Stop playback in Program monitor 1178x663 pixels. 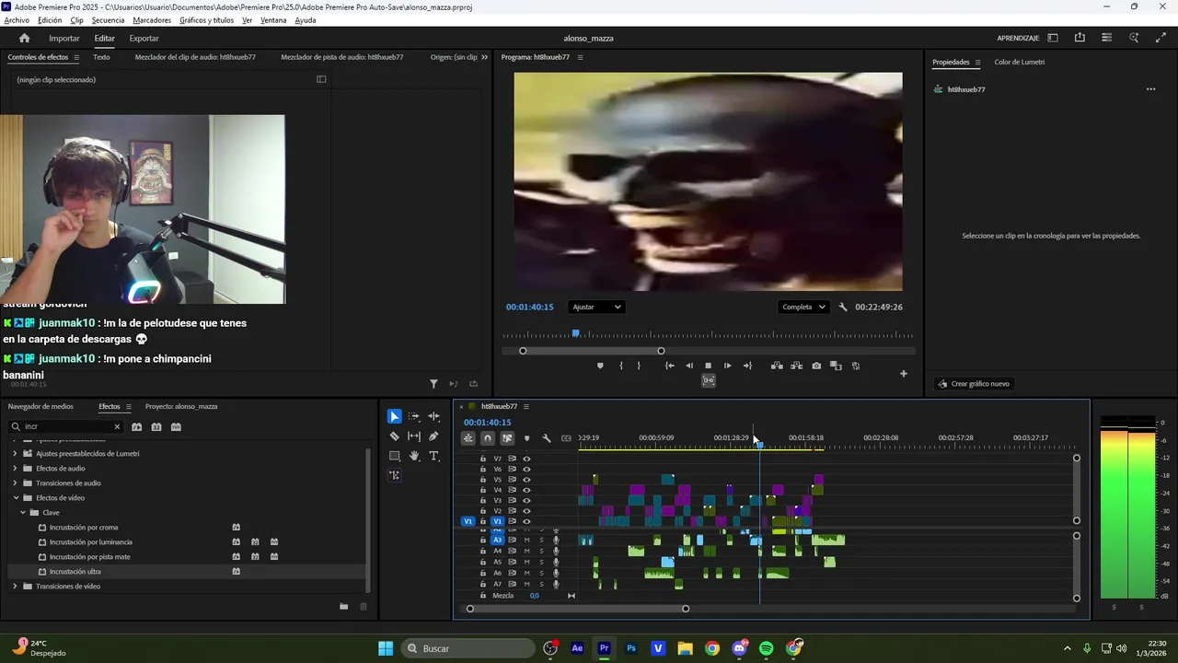coord(708,366)
